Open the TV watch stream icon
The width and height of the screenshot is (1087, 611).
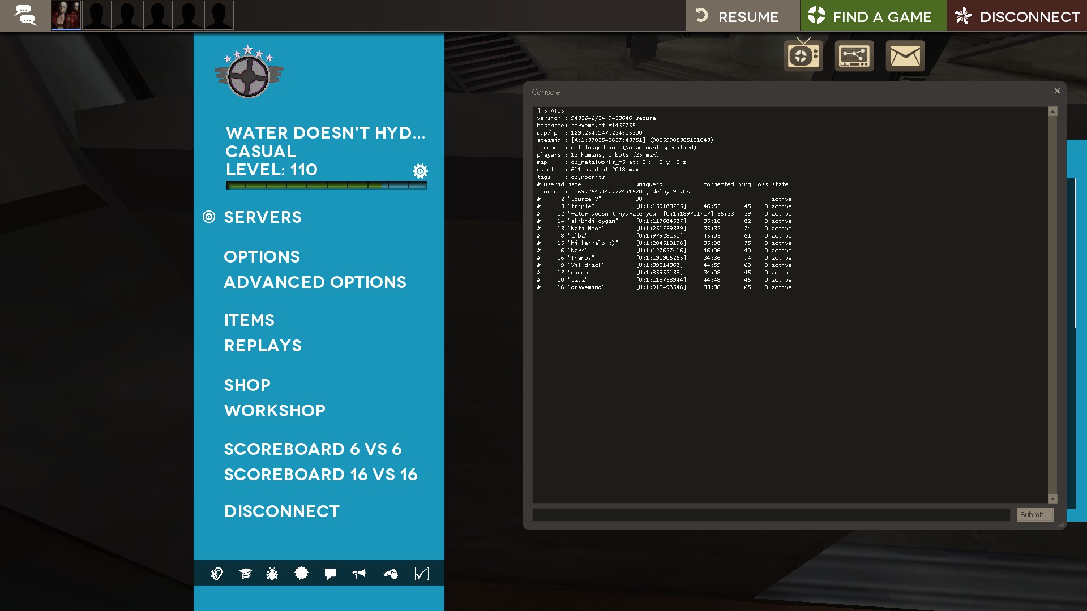[x=803, y=55]
